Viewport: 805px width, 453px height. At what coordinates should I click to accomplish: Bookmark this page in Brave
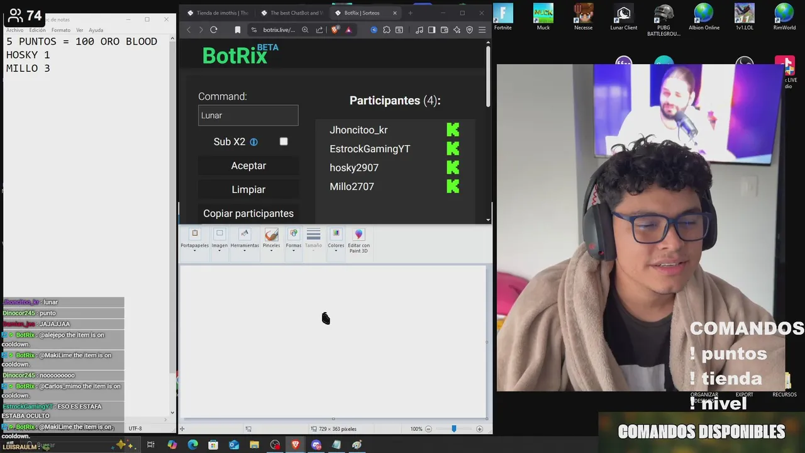(x=237, y=30)
